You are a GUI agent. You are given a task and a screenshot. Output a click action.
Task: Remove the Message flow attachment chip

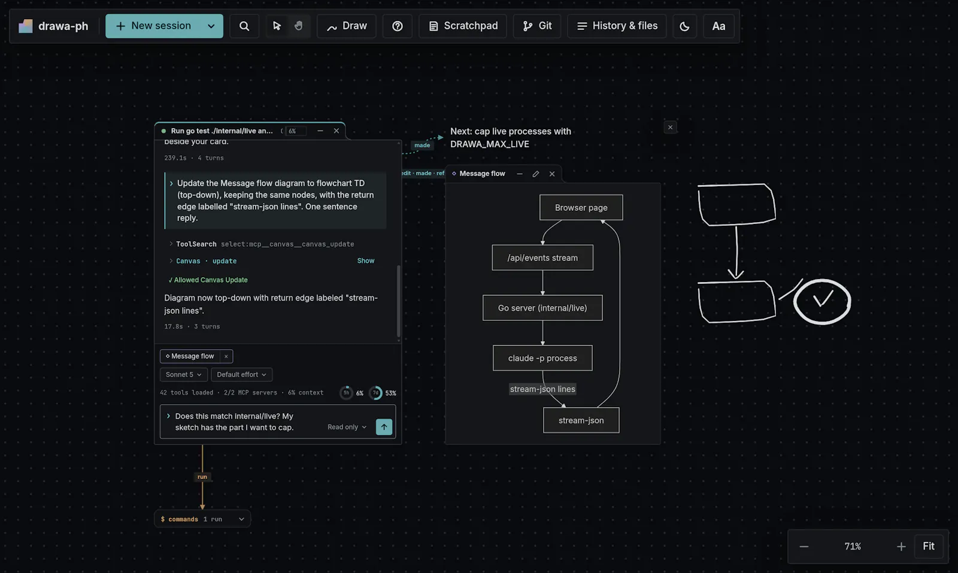tap(226, 356)
